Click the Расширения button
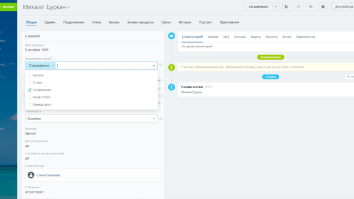Viewport: 354px width, 199px height. pos(258,7)
